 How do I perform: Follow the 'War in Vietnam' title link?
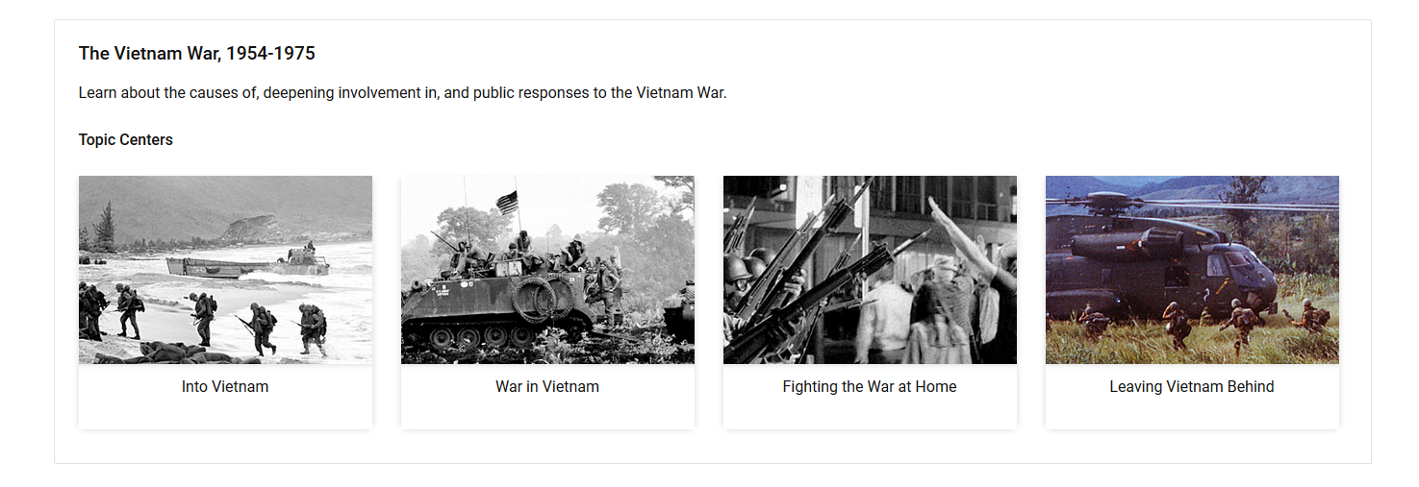547,387
